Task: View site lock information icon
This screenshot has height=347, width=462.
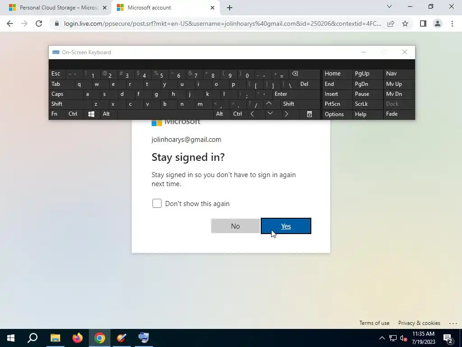Action: point(57,23)
